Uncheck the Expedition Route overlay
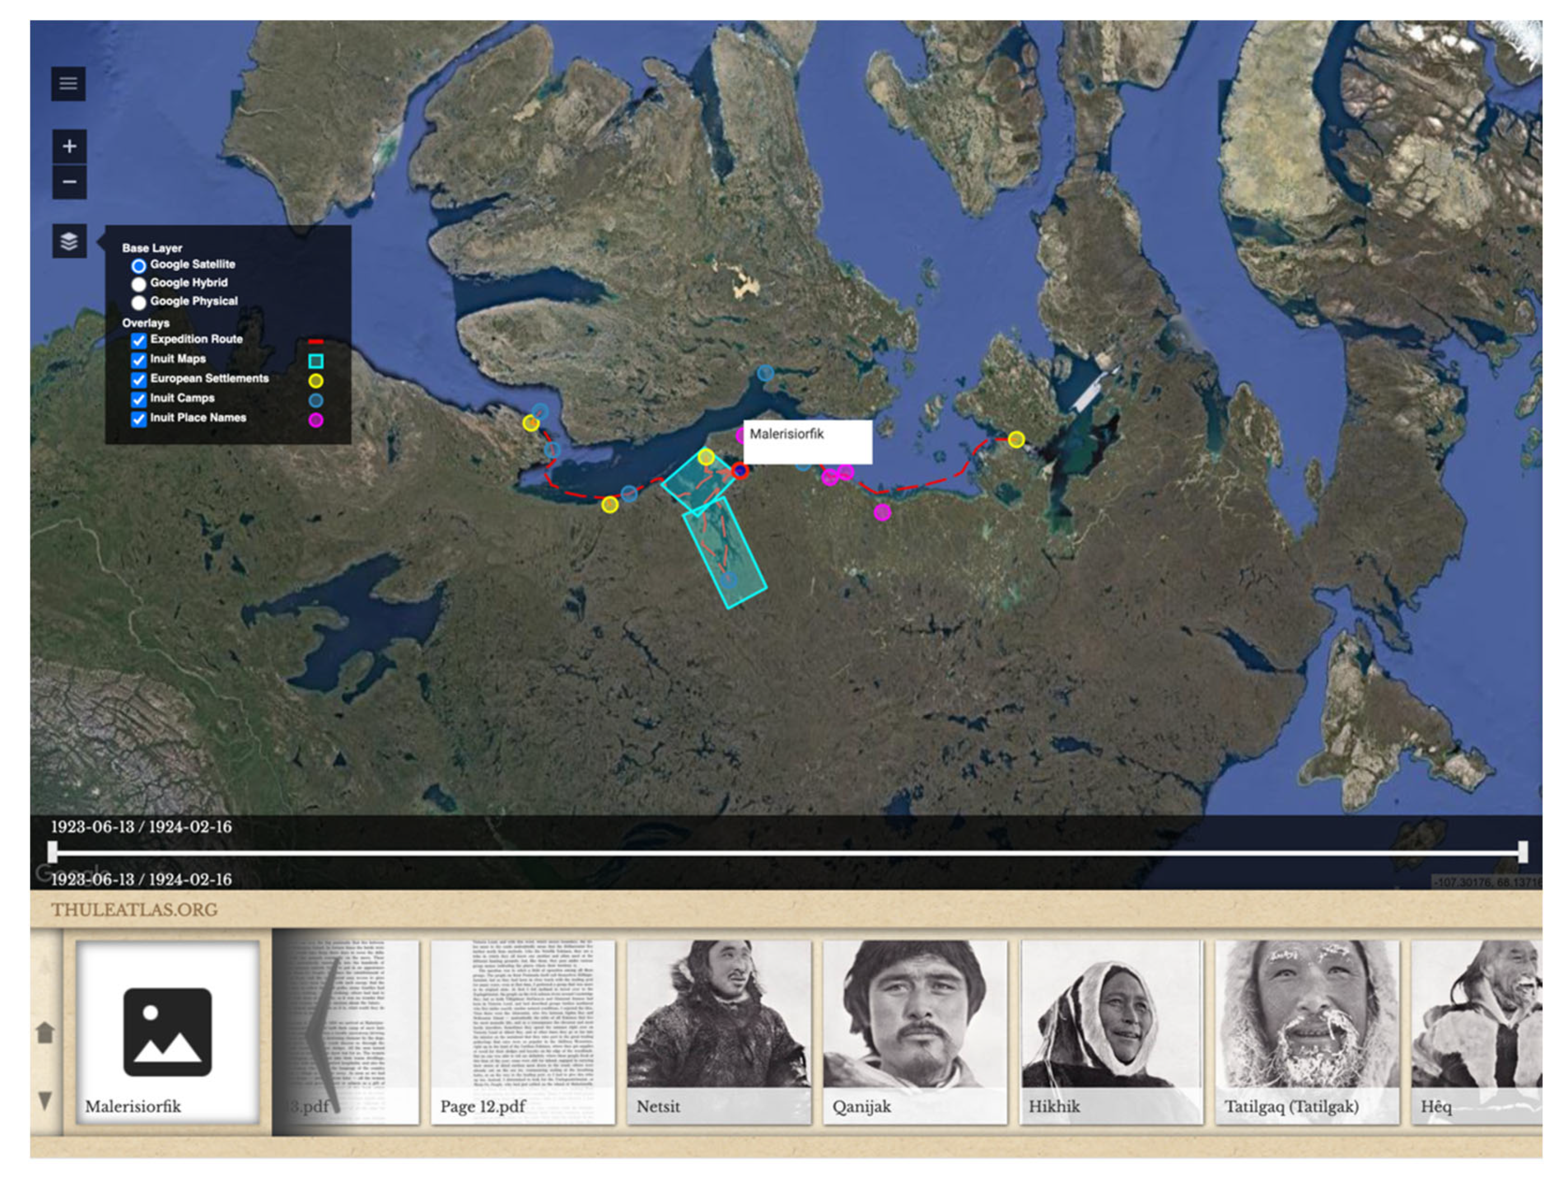 139,341
